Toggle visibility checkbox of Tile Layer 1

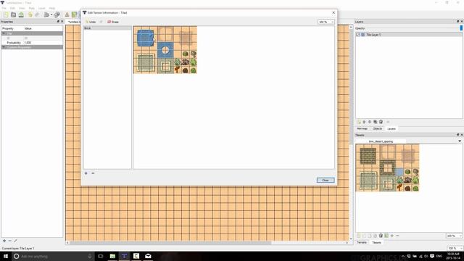click(x=357, y=35)
